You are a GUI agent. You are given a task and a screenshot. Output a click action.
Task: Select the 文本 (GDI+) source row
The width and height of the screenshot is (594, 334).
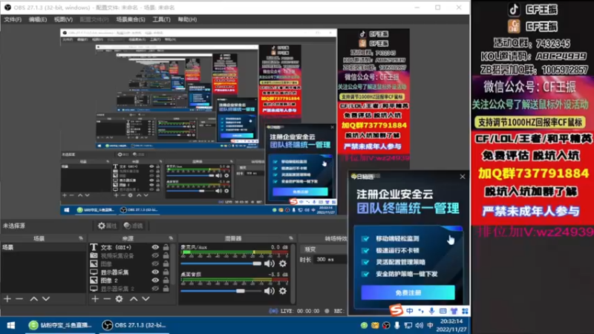(128, 247)
